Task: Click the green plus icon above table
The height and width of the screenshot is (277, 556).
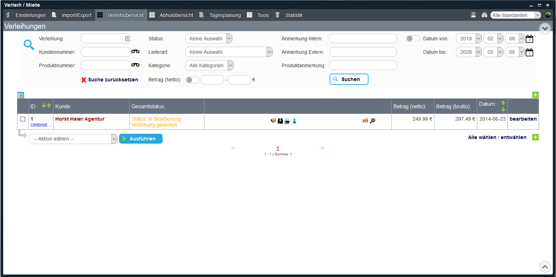Action: [x=535, y=95]
